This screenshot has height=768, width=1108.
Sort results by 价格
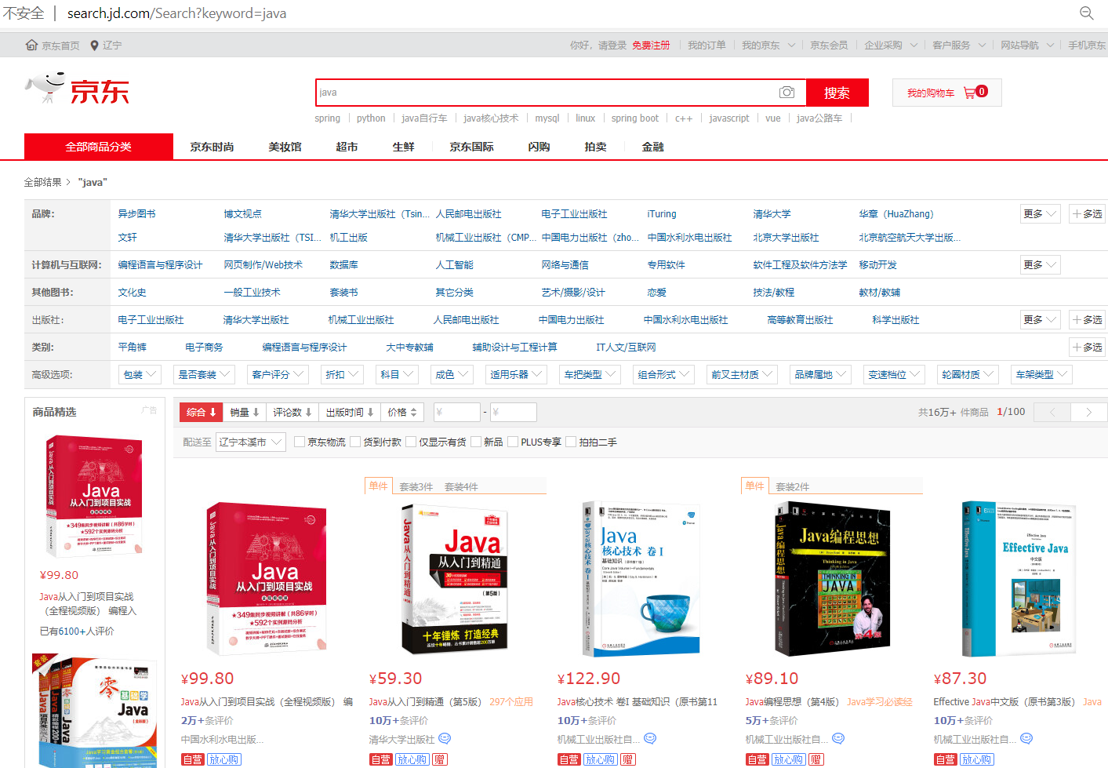[402, 412]
